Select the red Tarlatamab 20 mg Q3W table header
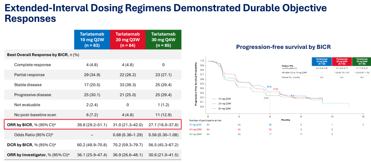Image resolution: width=371 pixels, height=162 pixels. click(x=128, y=40)
